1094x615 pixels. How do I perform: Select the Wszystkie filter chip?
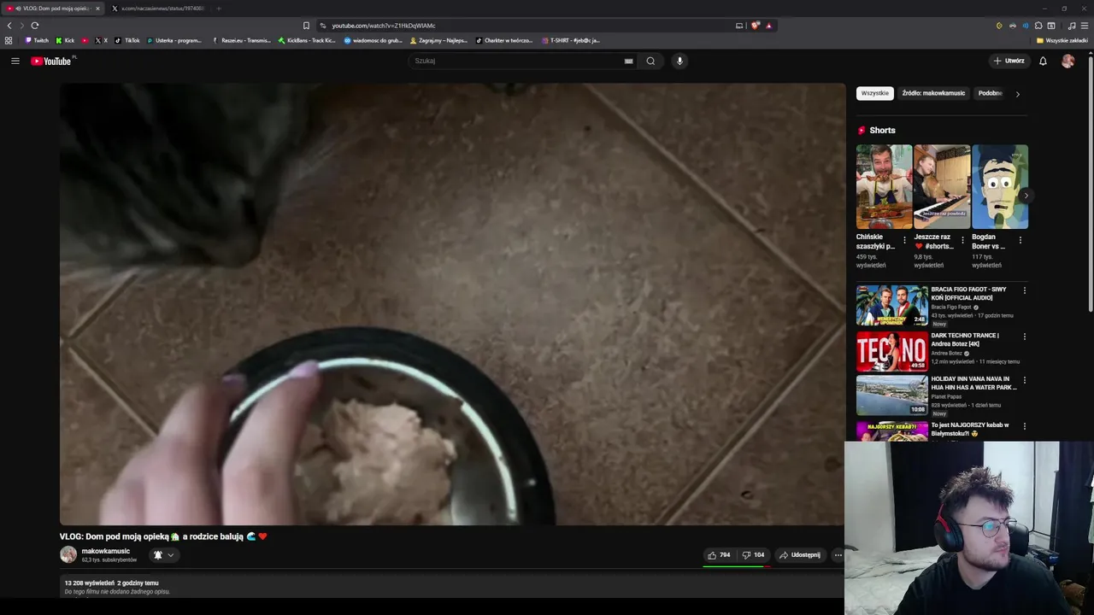(x=875, y=93)
